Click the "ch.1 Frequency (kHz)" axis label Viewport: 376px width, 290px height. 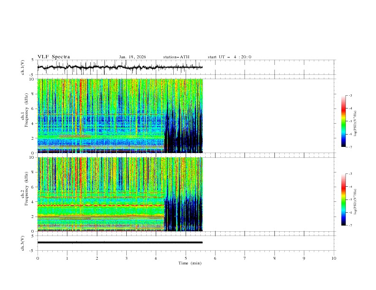click(x=25, y=117)
